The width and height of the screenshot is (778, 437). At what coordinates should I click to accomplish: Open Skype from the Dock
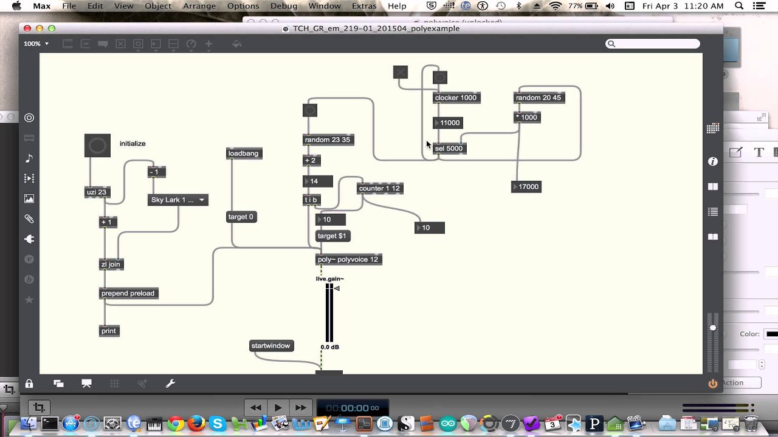(218, 424)
